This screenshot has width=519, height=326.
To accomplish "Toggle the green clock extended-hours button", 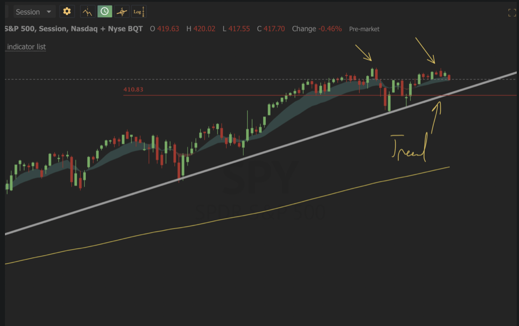I will [105, 12].
